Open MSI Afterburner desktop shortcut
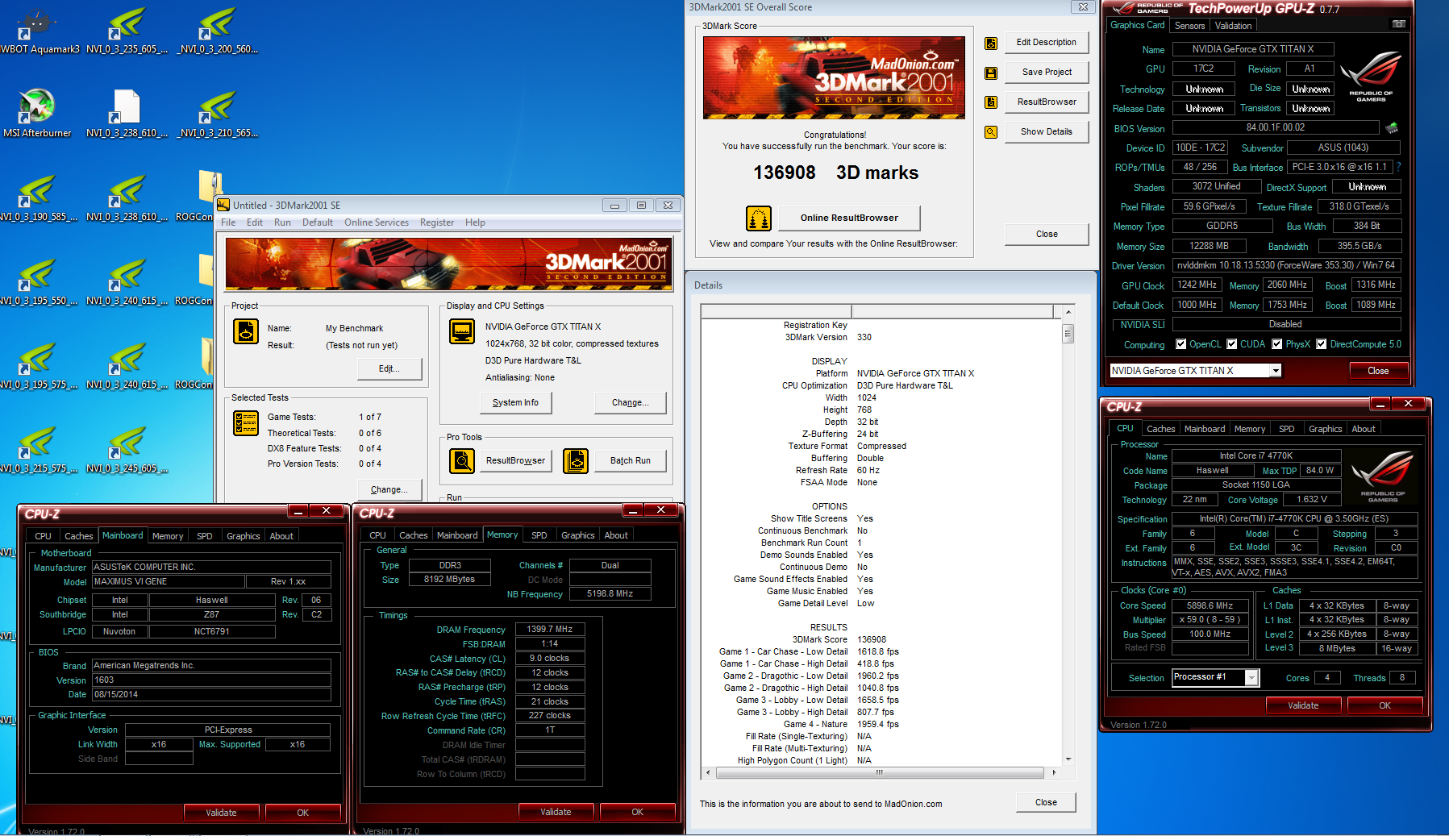The image size is (1449, 836). coord(37,113)
